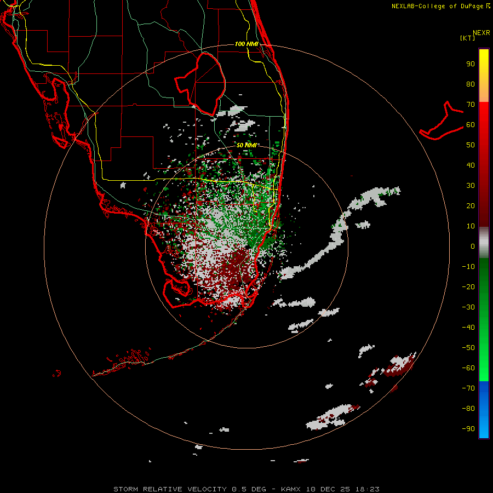The width and height of the screenshot is (493, 493).
Task: Click the 60 value on the velocity scale
Action: tap(471, 125)
